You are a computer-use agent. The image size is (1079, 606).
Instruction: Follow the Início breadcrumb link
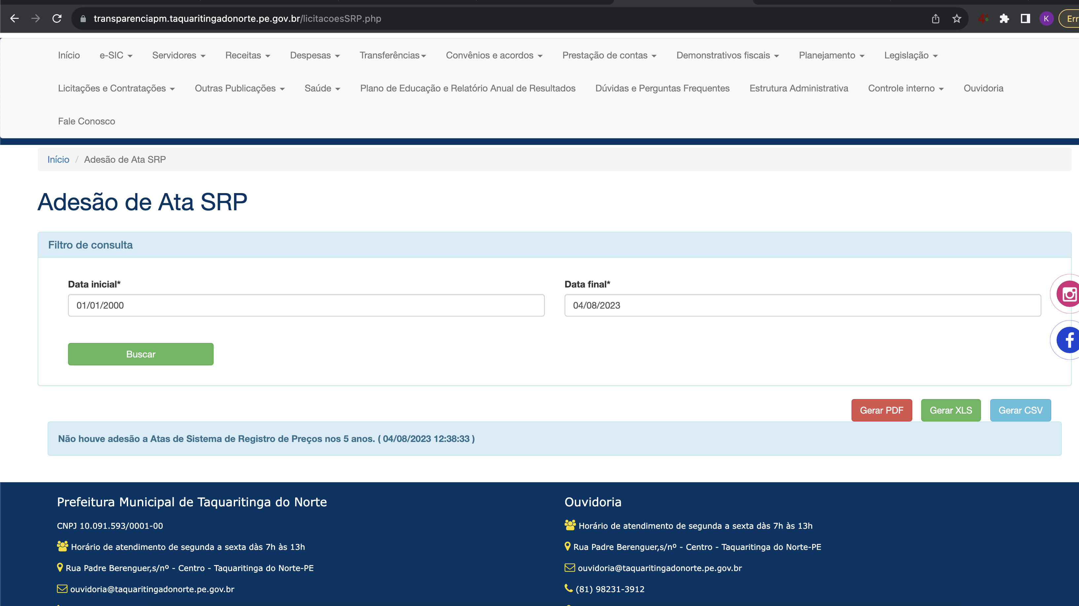(x=58, y=159)
